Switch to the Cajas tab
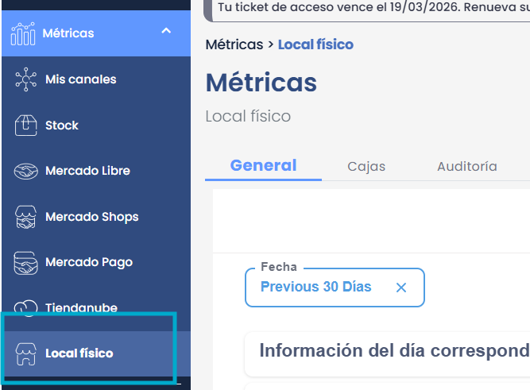This screenshot has width=530, height=390. click(x=366, y=166)
